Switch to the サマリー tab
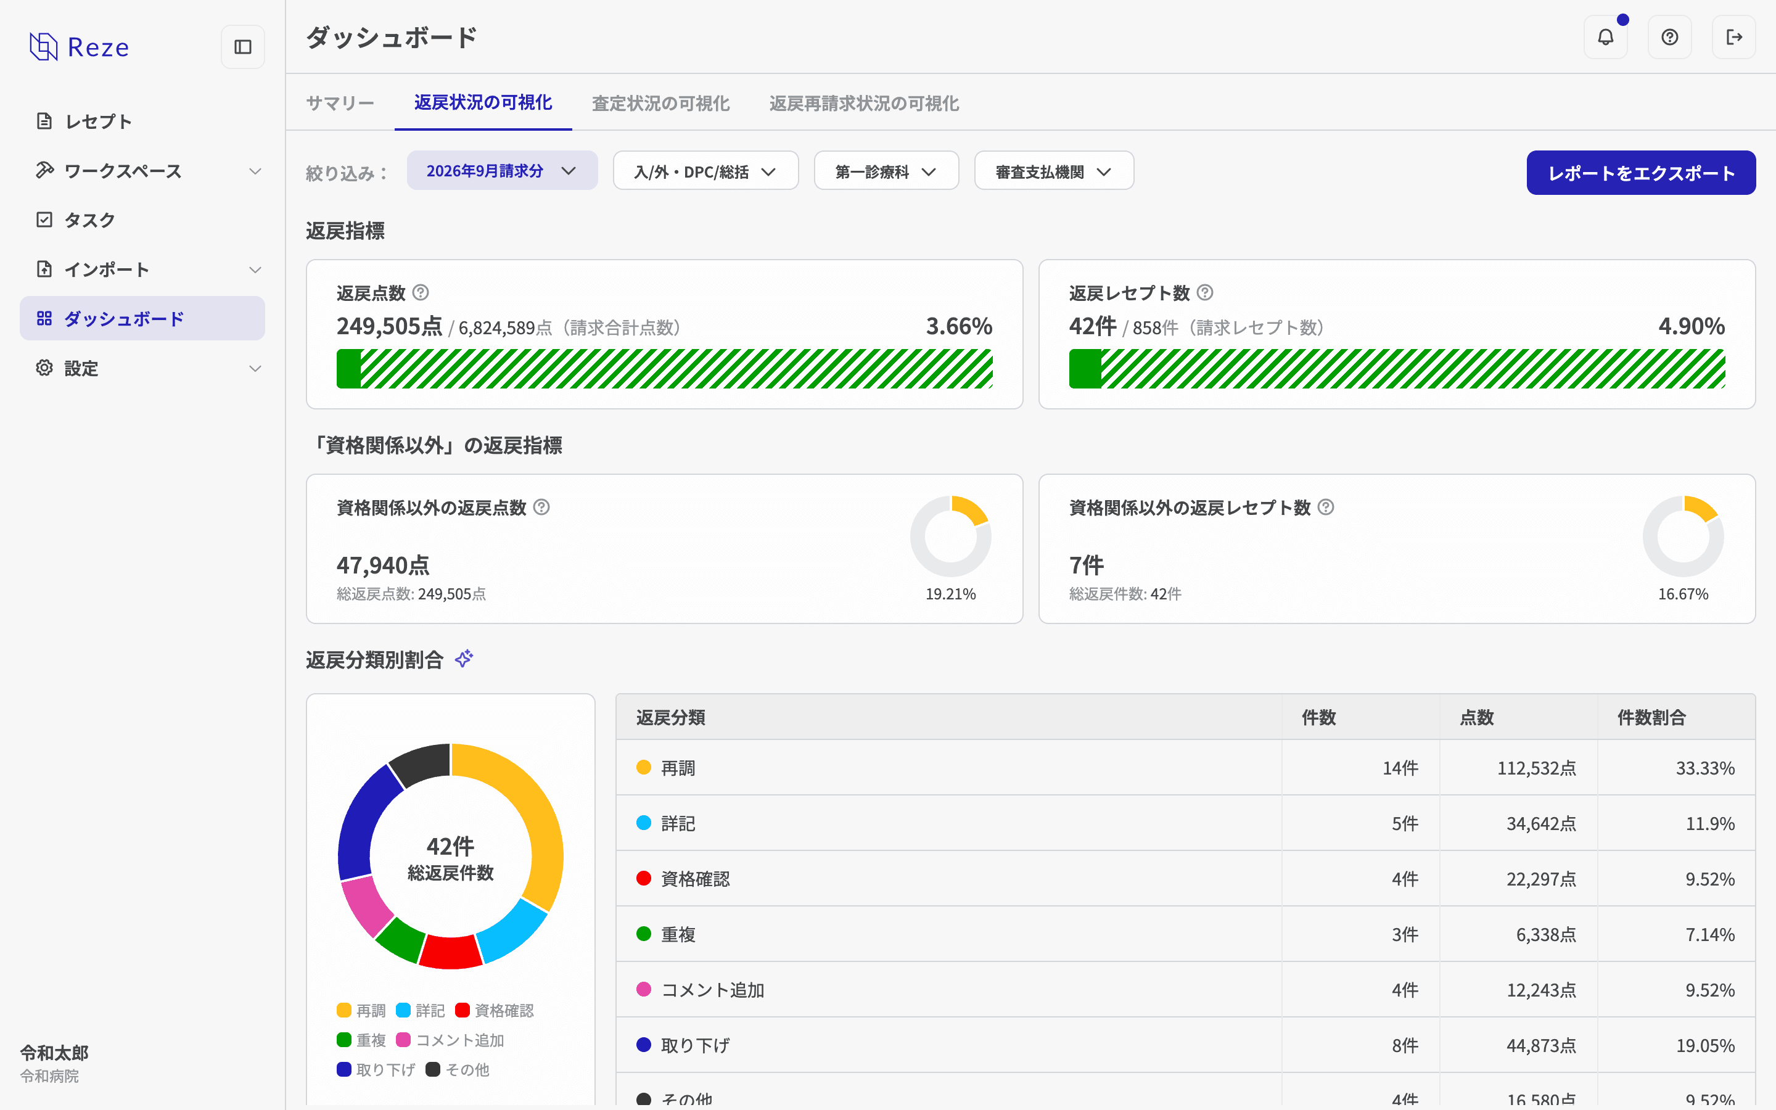The width and height of the screenshot is (1776, 1110). (x=340, y=103)
